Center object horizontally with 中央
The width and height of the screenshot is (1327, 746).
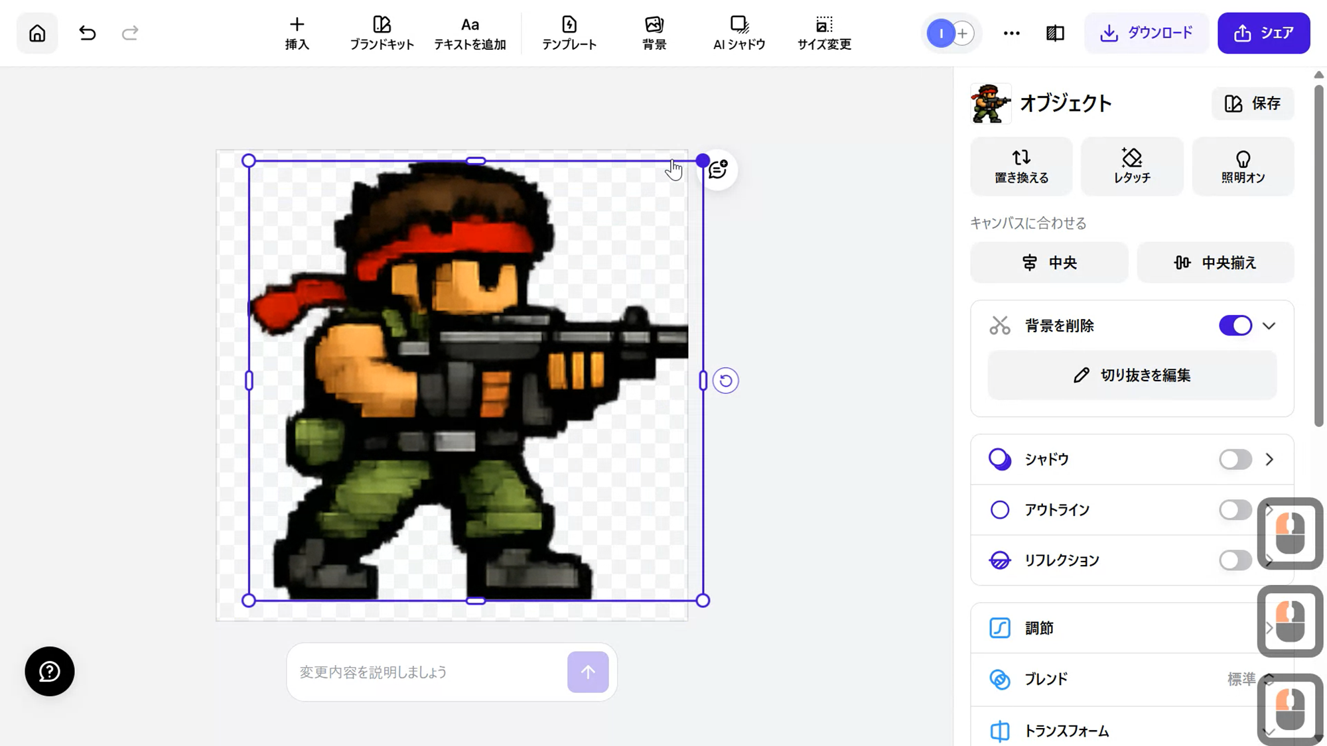coord(1049,263)
